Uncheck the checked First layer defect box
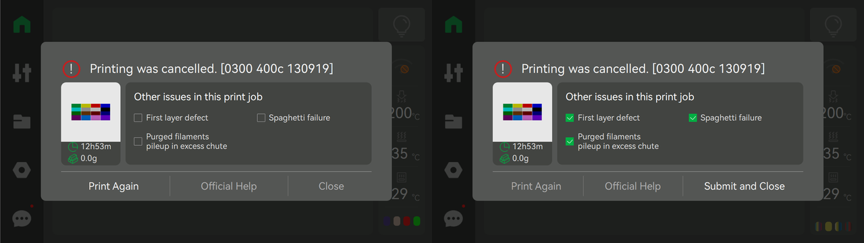 click(570, 117)
